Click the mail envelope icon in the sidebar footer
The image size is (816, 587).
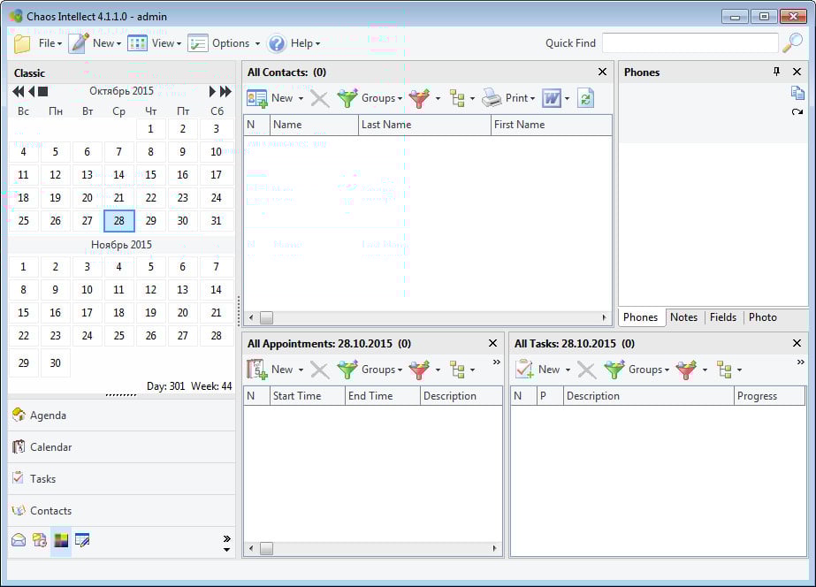(x=19, y=540)
